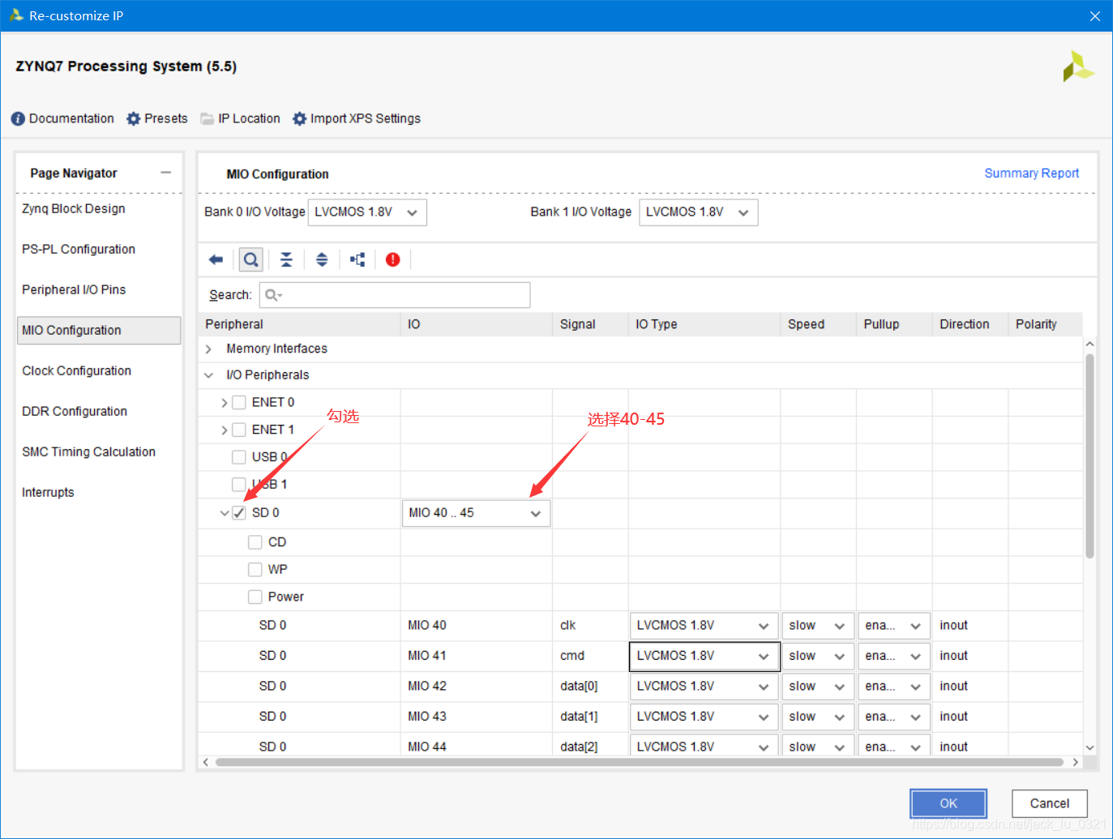Go to Clock Configuration page

click(76, 370)
